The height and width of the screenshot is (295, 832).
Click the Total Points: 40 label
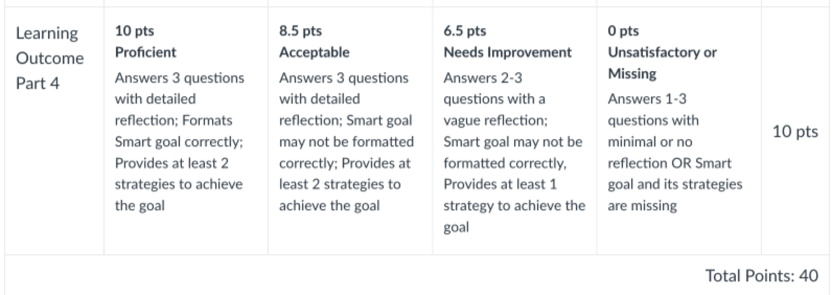pos(761,276)
